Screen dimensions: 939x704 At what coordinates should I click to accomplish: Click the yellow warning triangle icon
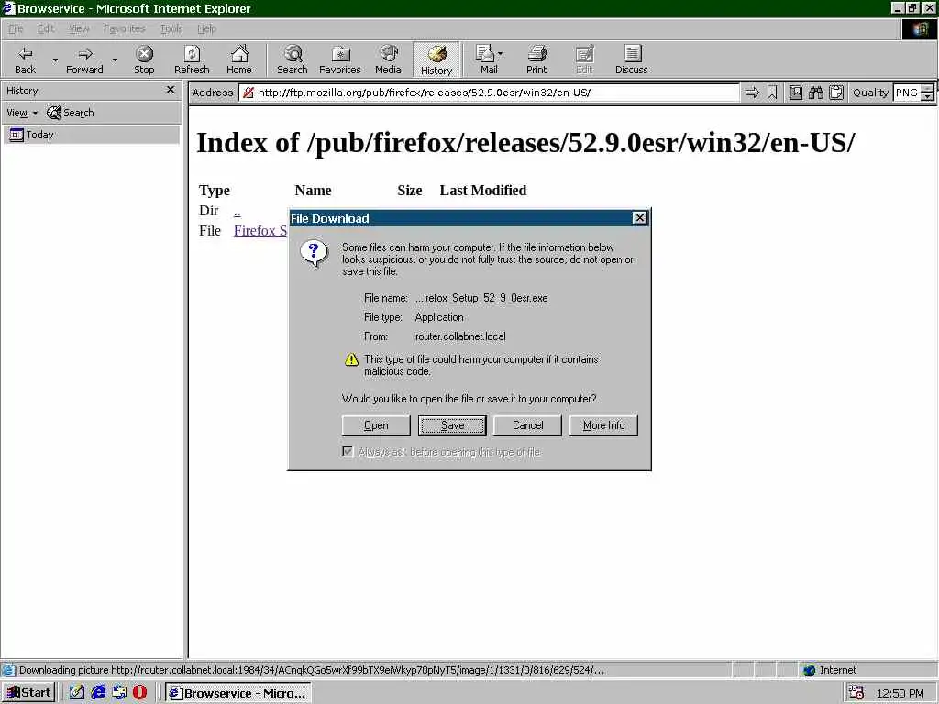click(351, 359)
